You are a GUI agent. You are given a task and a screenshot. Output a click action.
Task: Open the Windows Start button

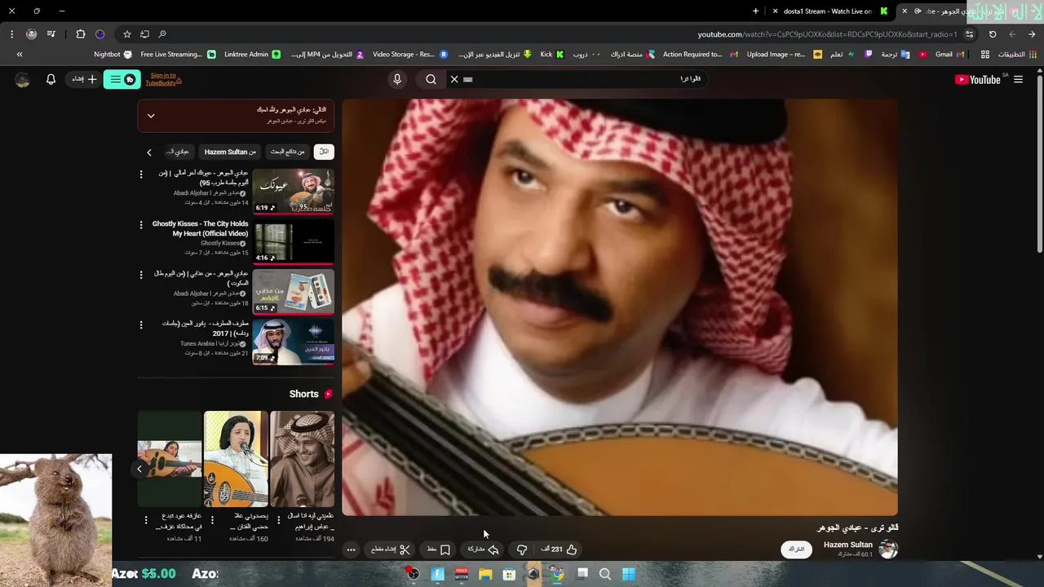(628, 574)
